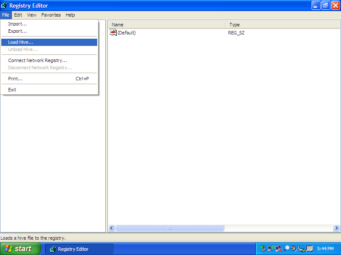341x255 pixels.
Task: Close the Registry Editor window
Action: (x=335, y=6)
